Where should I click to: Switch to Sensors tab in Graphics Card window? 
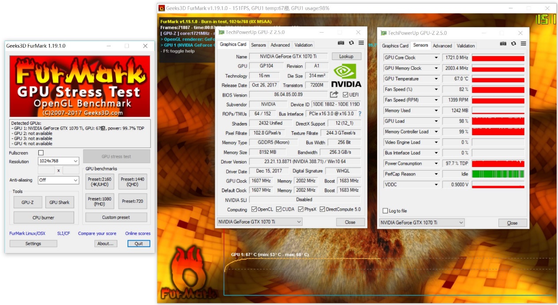pyautogui.click(x=258, y=45)
